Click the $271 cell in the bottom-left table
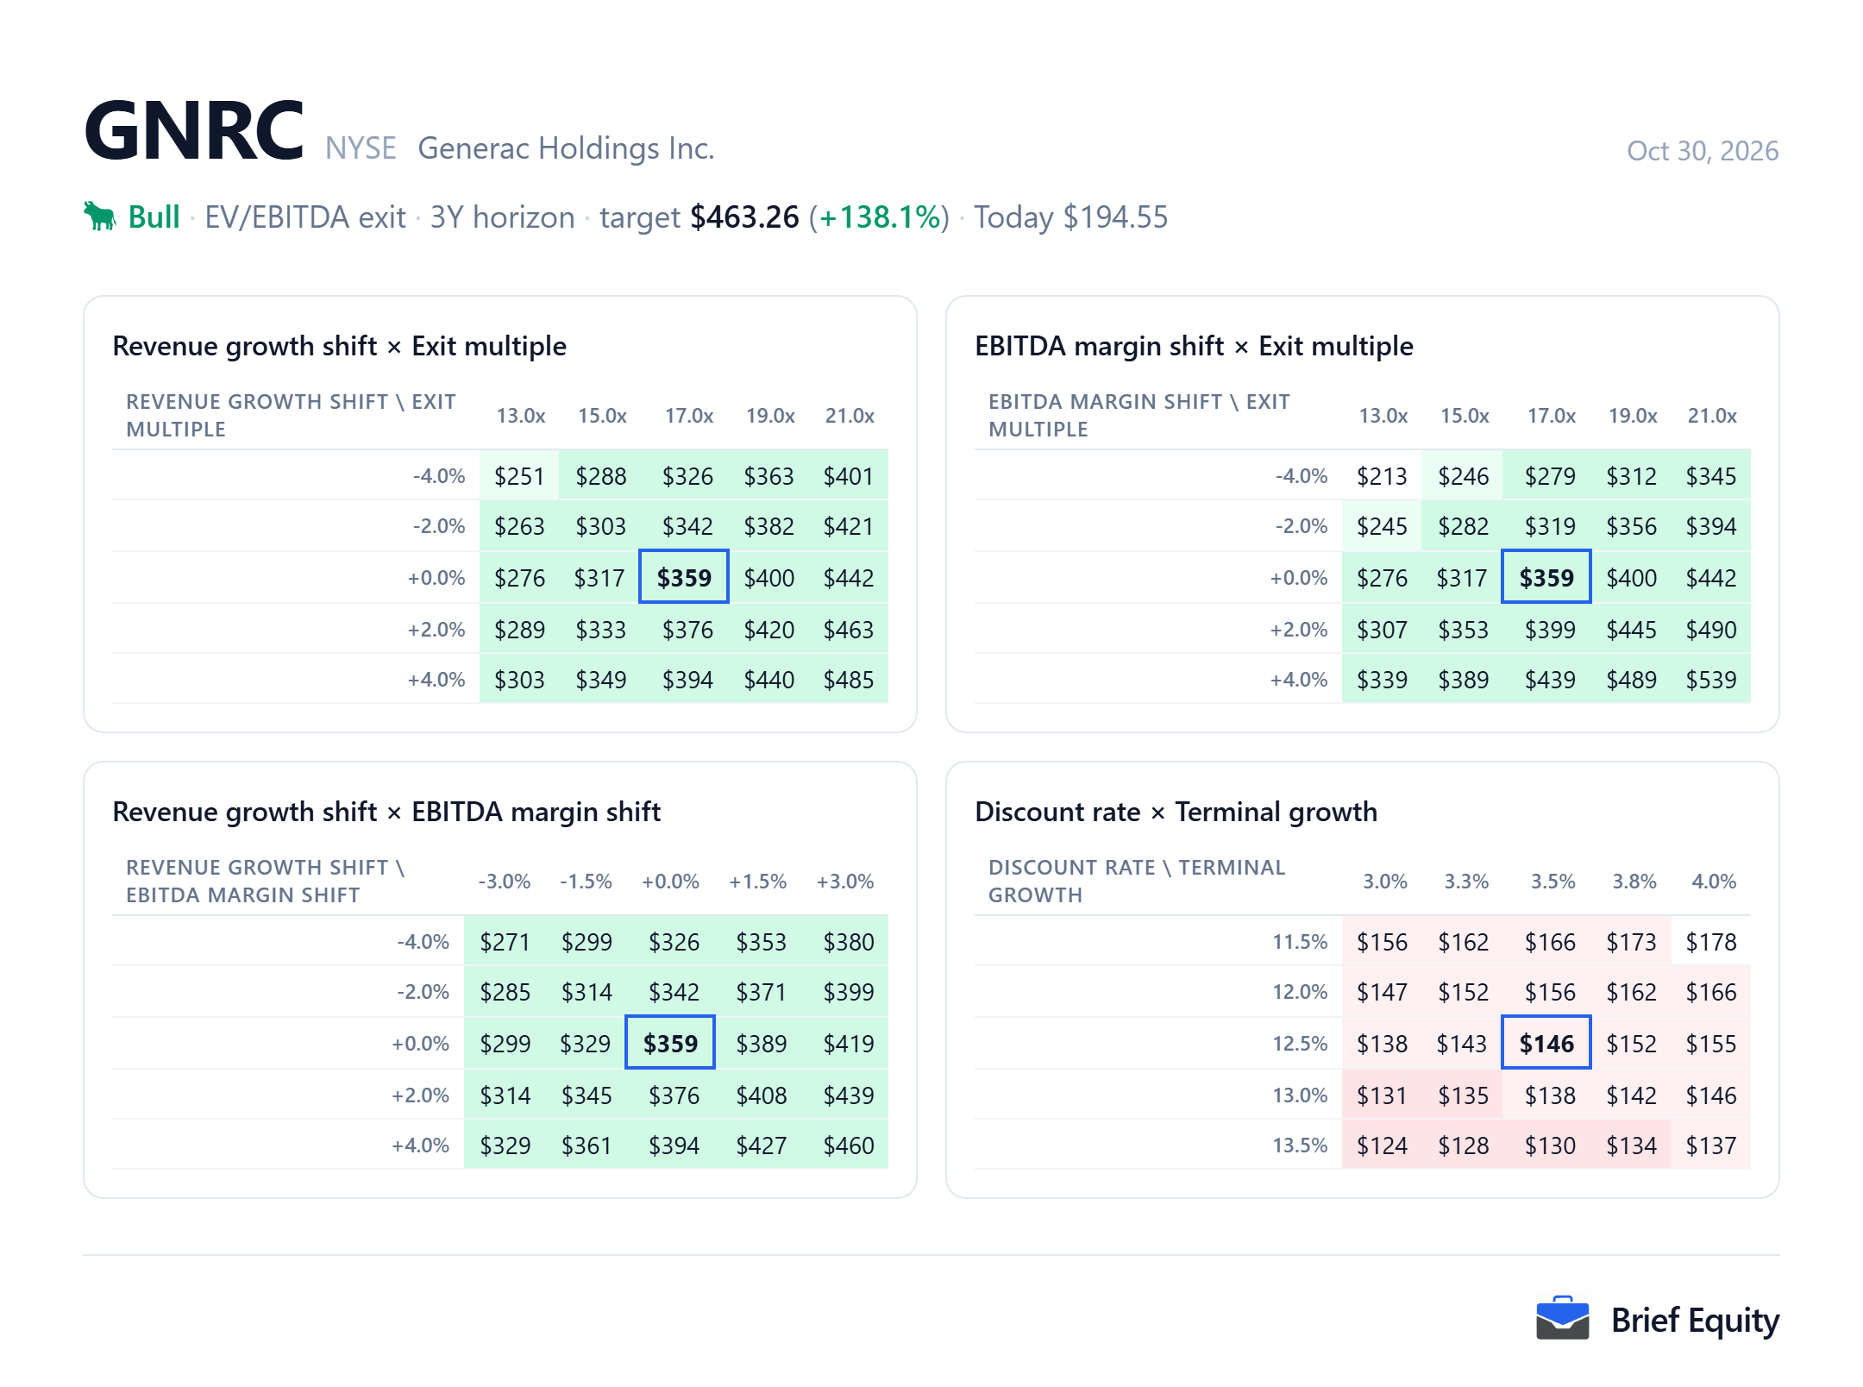 [505, 941]
